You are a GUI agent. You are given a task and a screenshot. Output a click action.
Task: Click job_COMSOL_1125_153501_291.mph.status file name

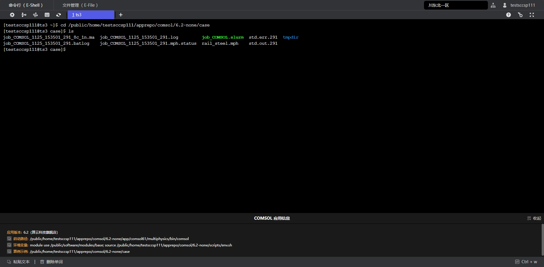[148, 43]
